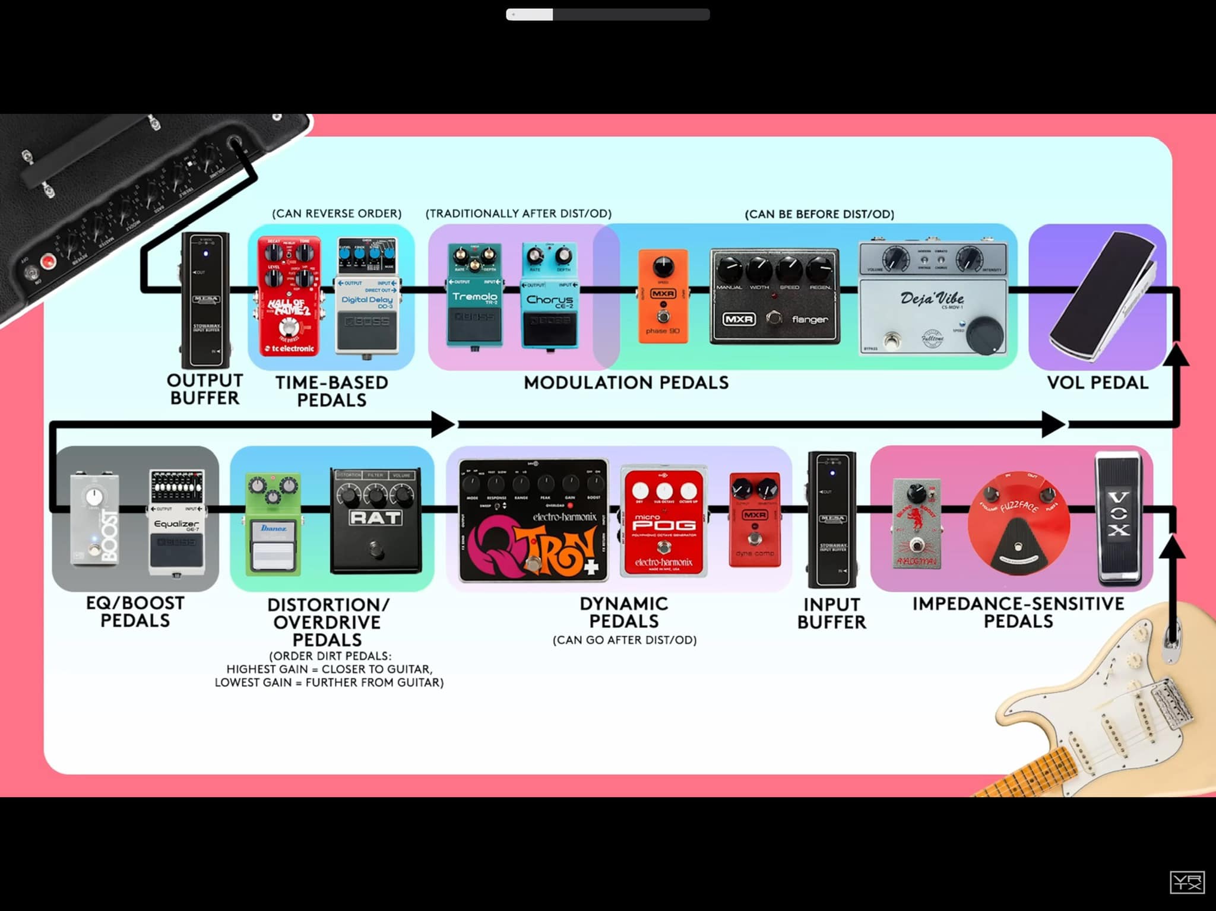The height and width of the screenshot is (911, 1216).
Task: Select the green Ibanez Tube Screamer pedal
Action: click(274, 524)
